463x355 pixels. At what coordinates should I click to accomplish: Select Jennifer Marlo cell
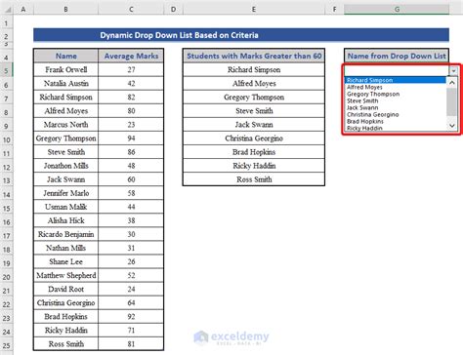[65, 193]
